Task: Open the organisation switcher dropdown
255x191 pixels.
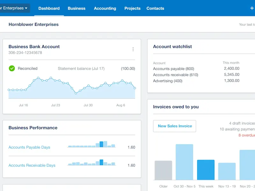Action: (15, 8)
